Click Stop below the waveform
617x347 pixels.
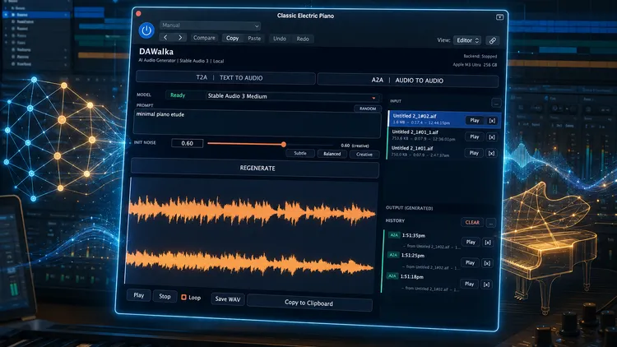165,297
